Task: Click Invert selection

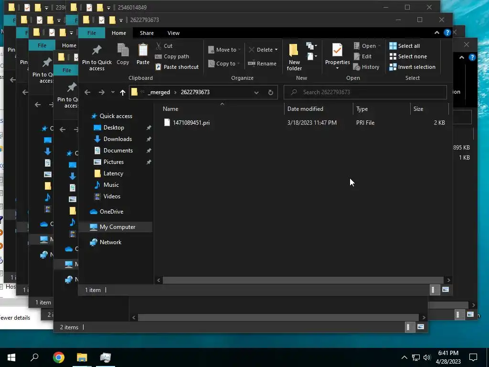Action: pyautogui.click(x=412, y=67)
